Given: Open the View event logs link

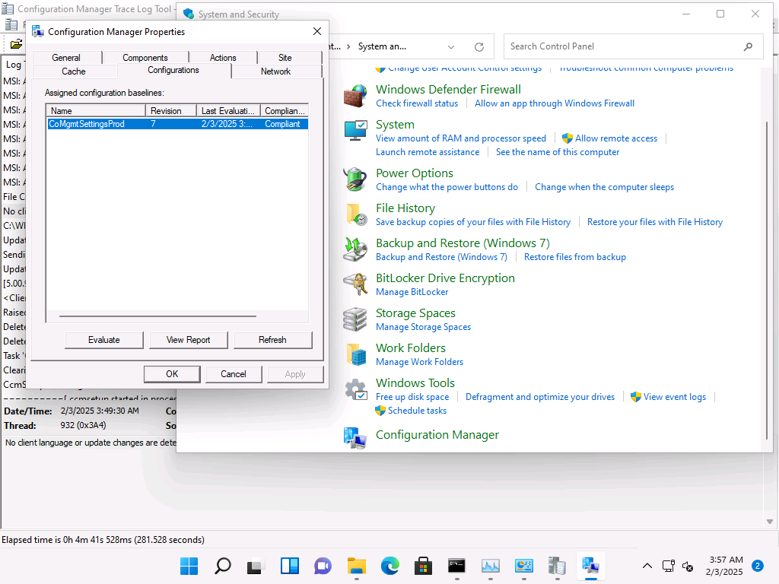Looking at the screenshot, I should click(675, 397).
